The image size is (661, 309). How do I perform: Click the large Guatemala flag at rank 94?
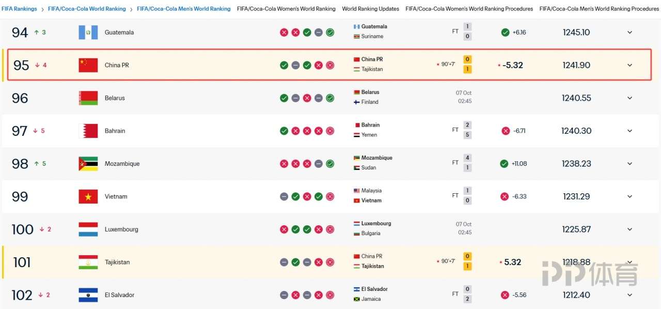[88, 33]
